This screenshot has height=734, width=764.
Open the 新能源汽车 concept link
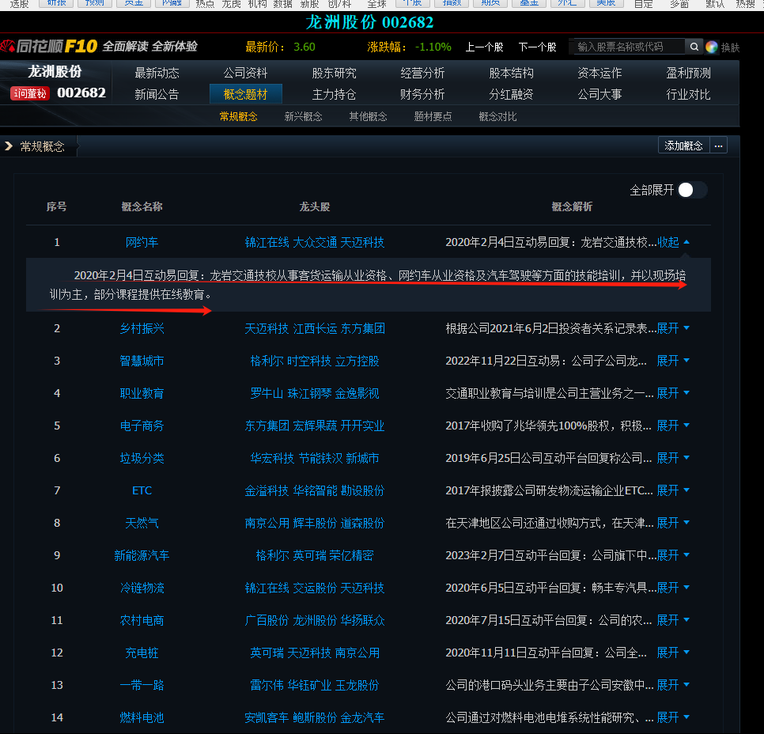(142, 555)
